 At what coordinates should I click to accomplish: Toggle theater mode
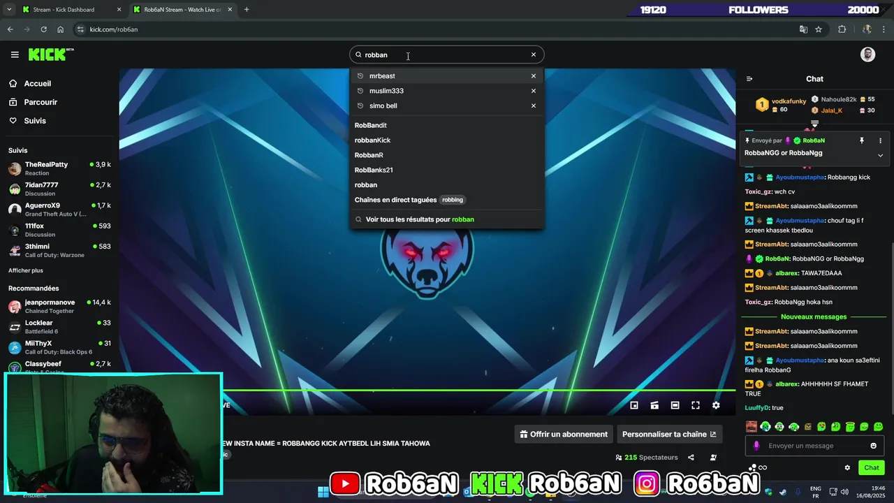[675, 405]
